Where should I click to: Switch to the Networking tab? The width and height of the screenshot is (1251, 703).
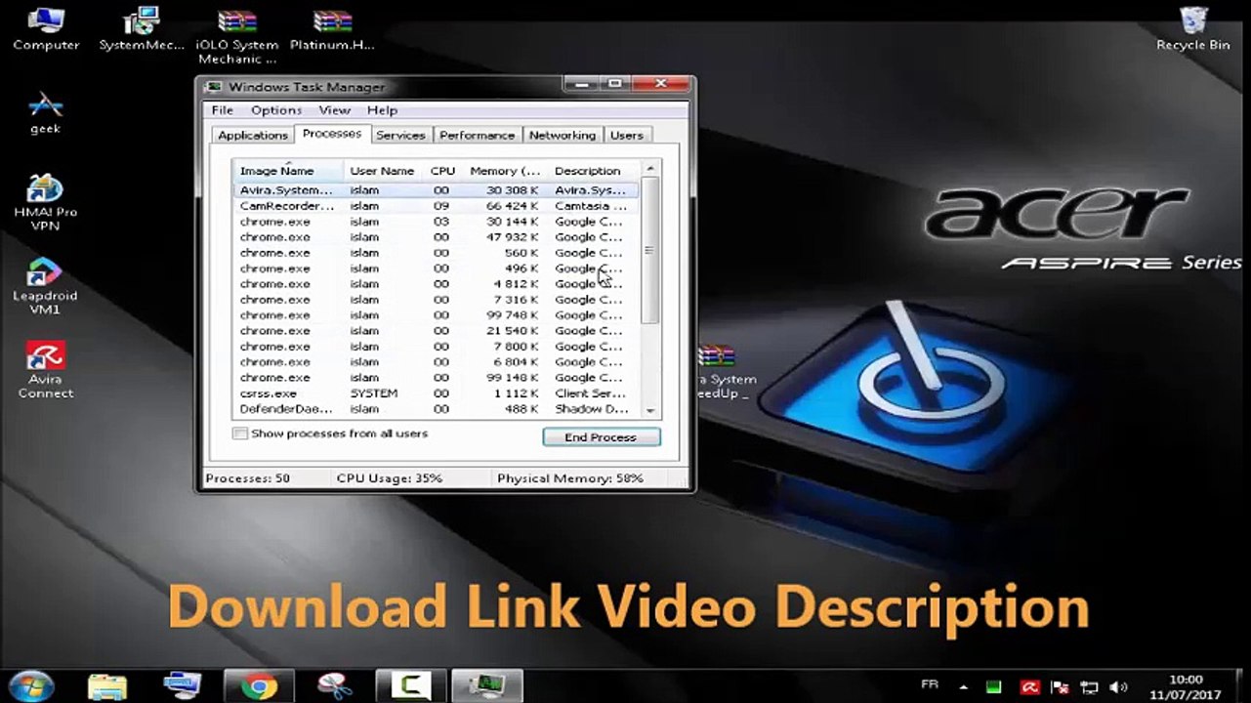pos(563,136)
